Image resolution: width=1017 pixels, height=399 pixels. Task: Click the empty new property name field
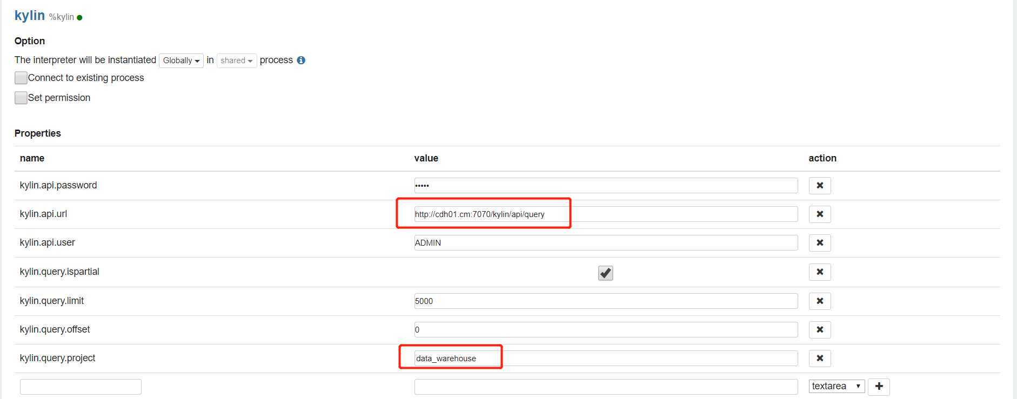point(81,387)
